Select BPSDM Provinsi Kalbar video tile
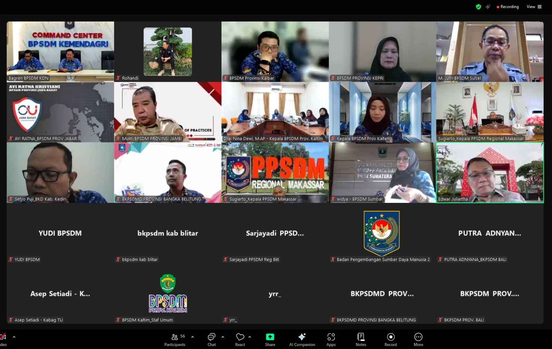 pos(275,51)
